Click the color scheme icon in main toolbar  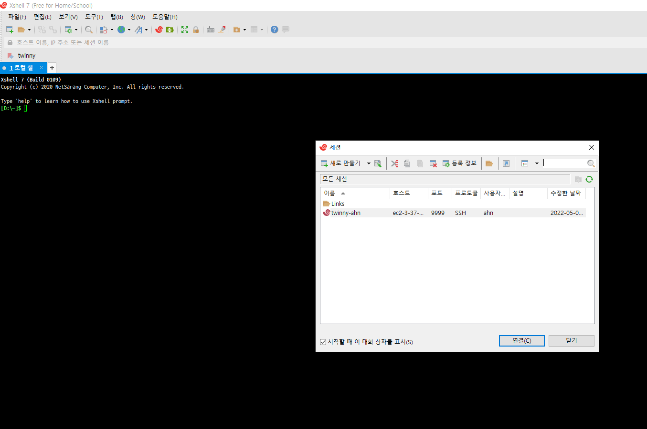point(104,30)
